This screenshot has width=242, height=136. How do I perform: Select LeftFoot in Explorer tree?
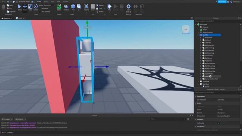point(208,40)
